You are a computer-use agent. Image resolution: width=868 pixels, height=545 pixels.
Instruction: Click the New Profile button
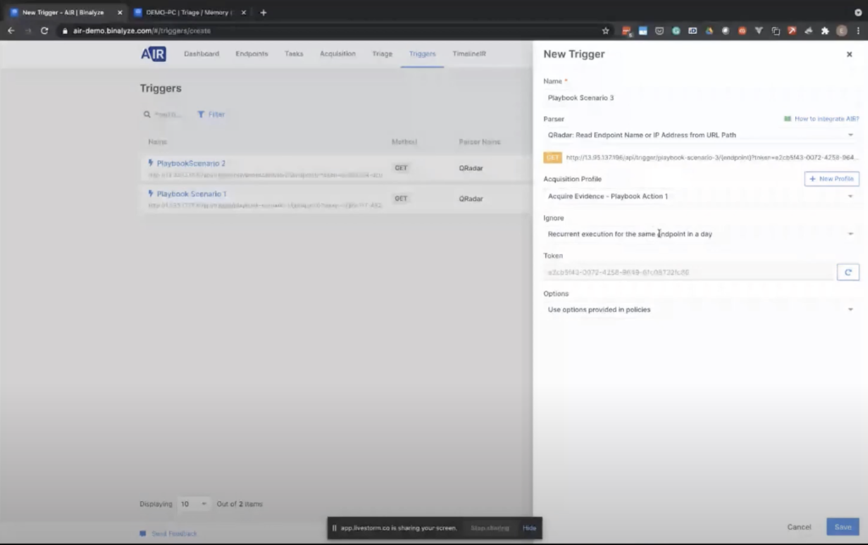click(x=832, y=179)
